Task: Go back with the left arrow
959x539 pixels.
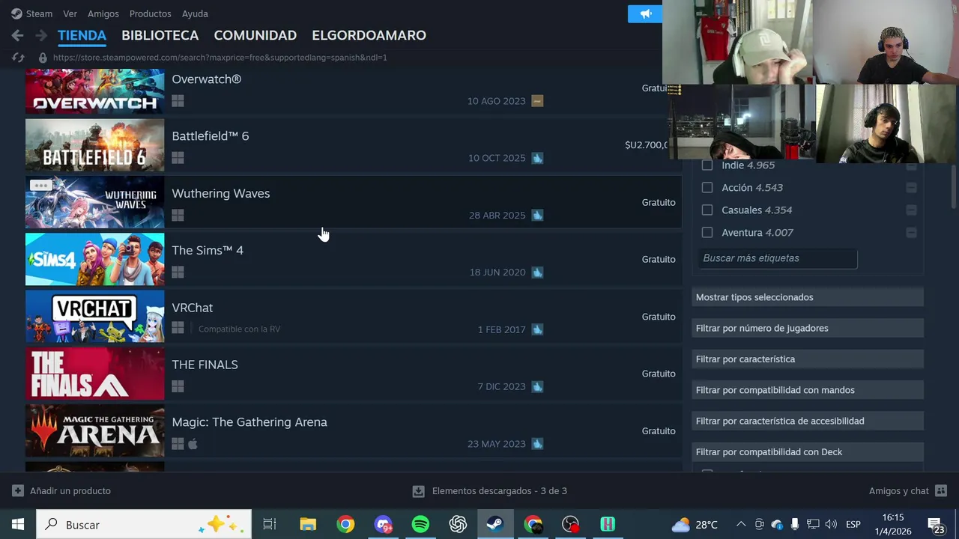Action: (x=17, y=35)
